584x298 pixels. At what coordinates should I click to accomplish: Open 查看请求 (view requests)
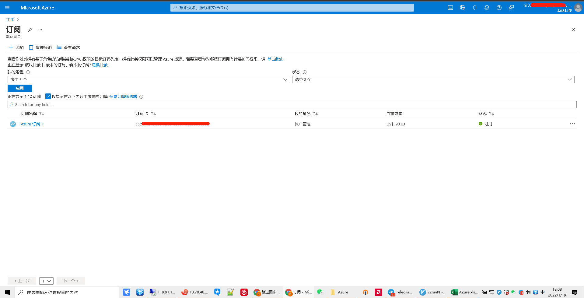coord(68,47)
